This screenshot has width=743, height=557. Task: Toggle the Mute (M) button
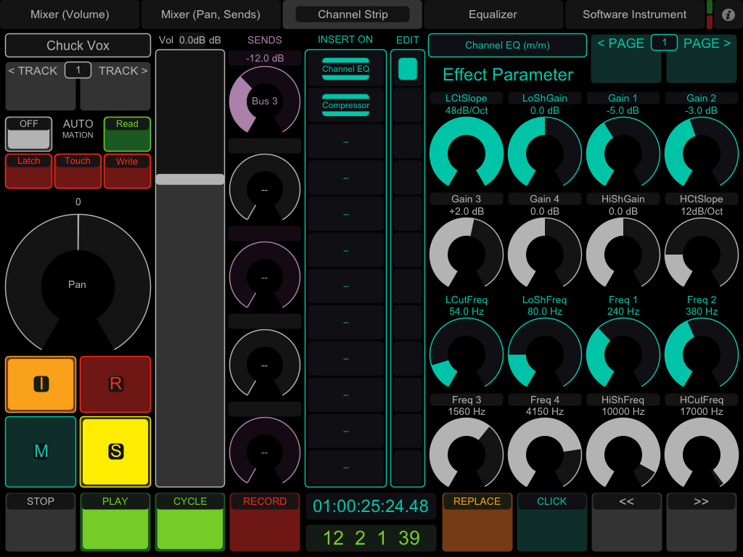41,451
